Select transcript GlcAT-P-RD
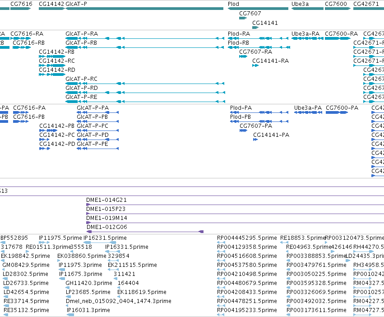The height and width of the screenshot is (317, 384). pyautogui.click(x=145, y=93)
